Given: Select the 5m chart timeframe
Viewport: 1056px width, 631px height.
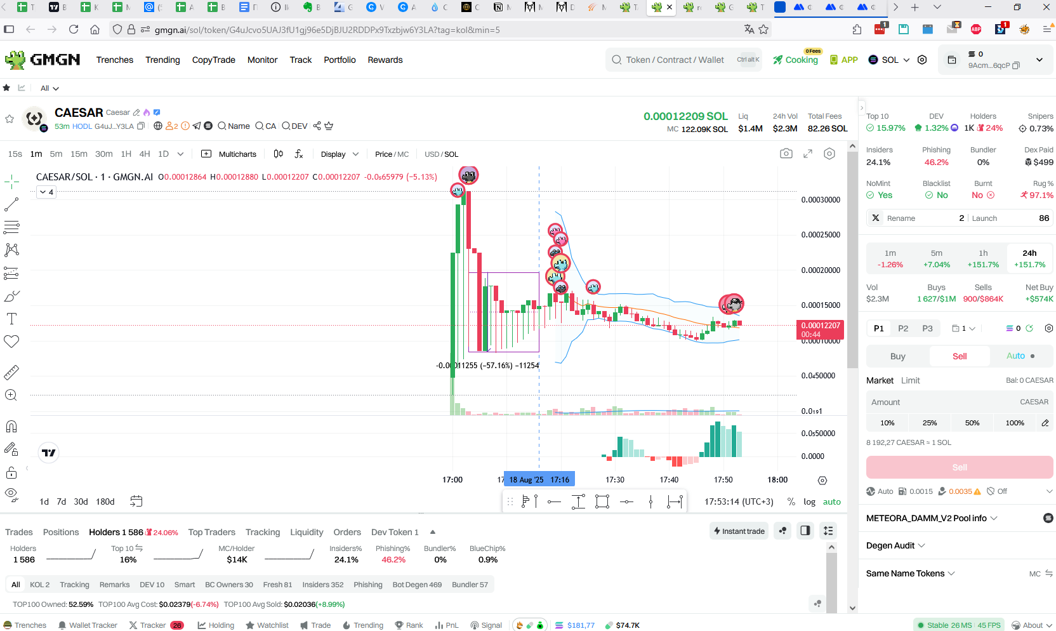Looking at the screenshot, I should pos(56,154).
